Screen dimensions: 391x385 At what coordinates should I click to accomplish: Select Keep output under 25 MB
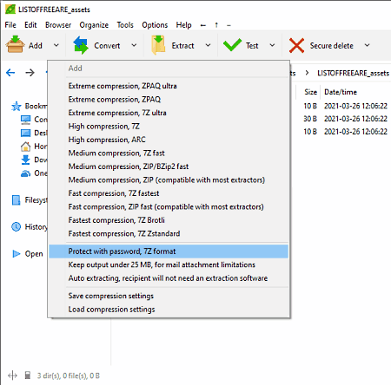point(169,264)
